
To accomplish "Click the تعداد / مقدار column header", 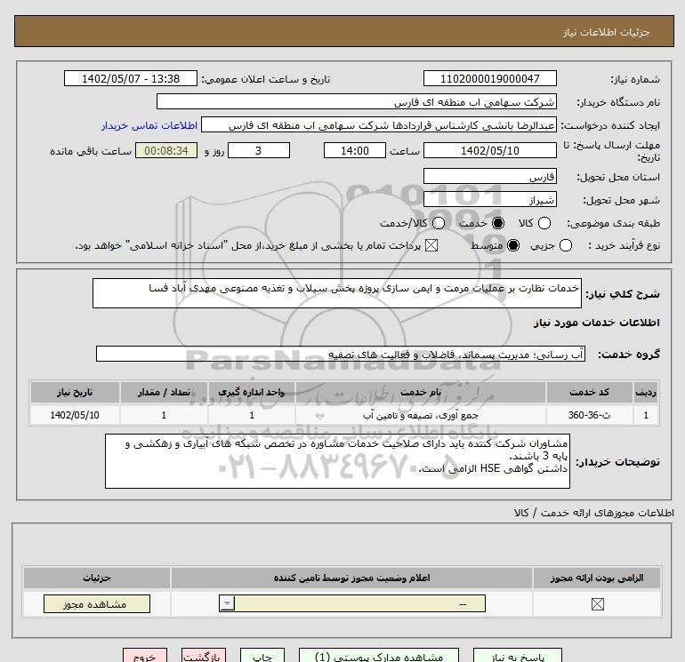I will [x=164, y=392].
